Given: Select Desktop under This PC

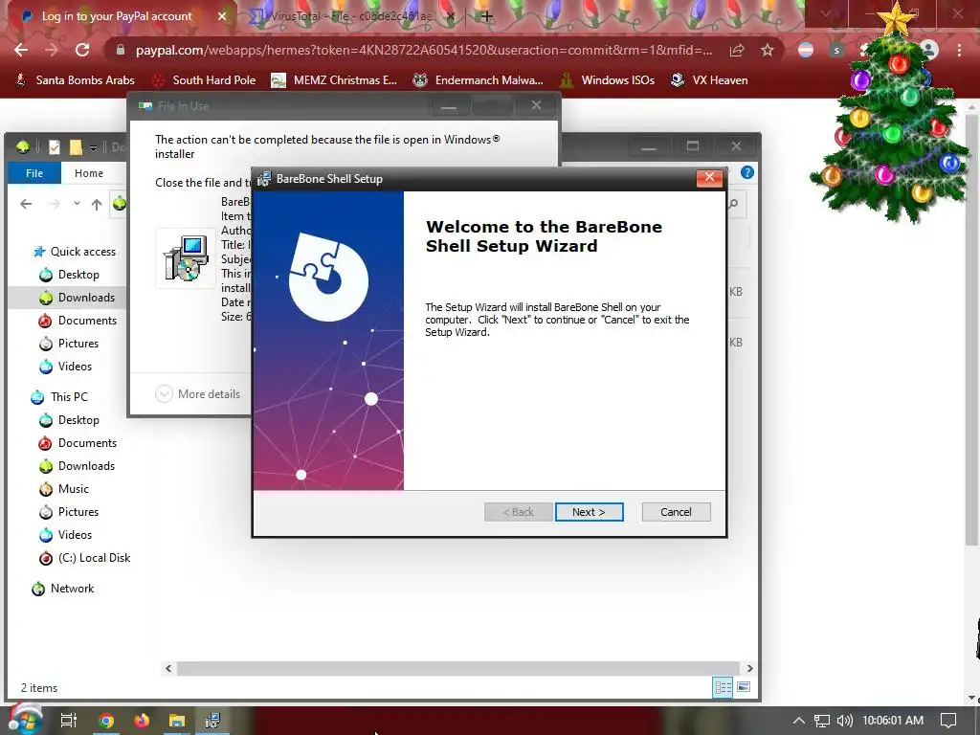Looking at the screenshot, I should [69, 420].
